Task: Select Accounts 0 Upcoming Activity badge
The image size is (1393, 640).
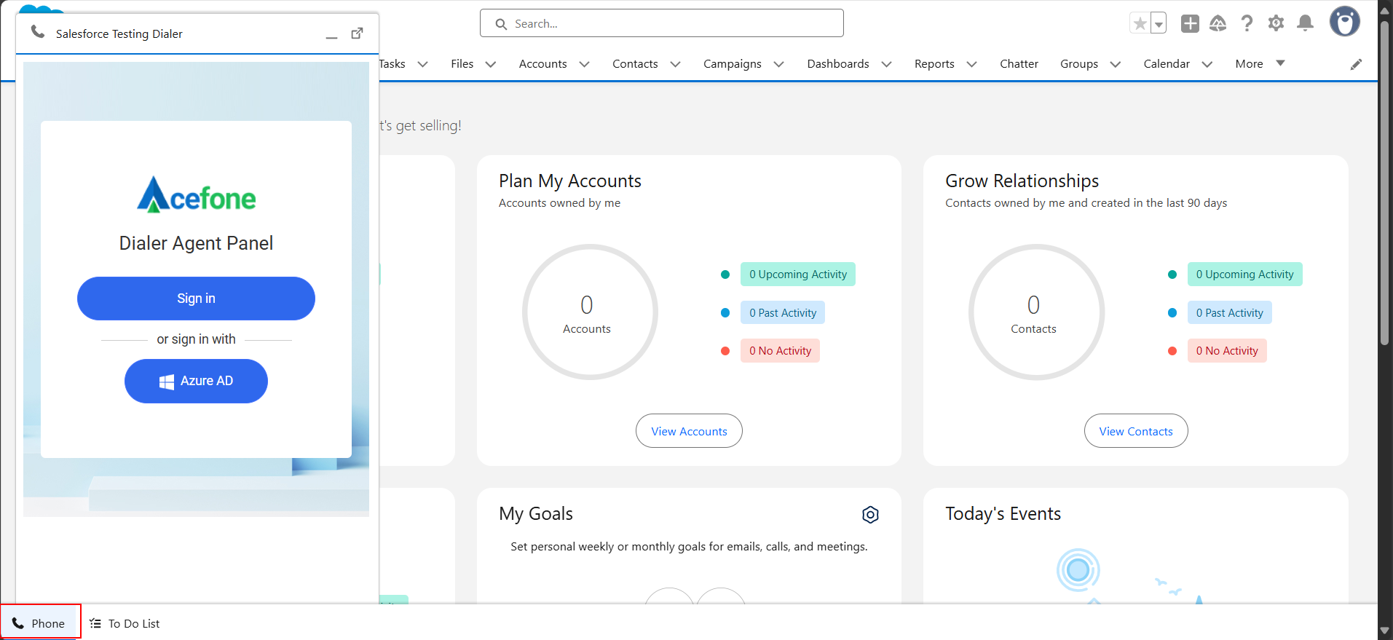Action: [x=798, y=274]
